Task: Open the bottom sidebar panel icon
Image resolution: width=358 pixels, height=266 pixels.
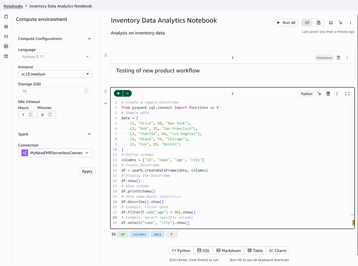Action: [6, 56]
